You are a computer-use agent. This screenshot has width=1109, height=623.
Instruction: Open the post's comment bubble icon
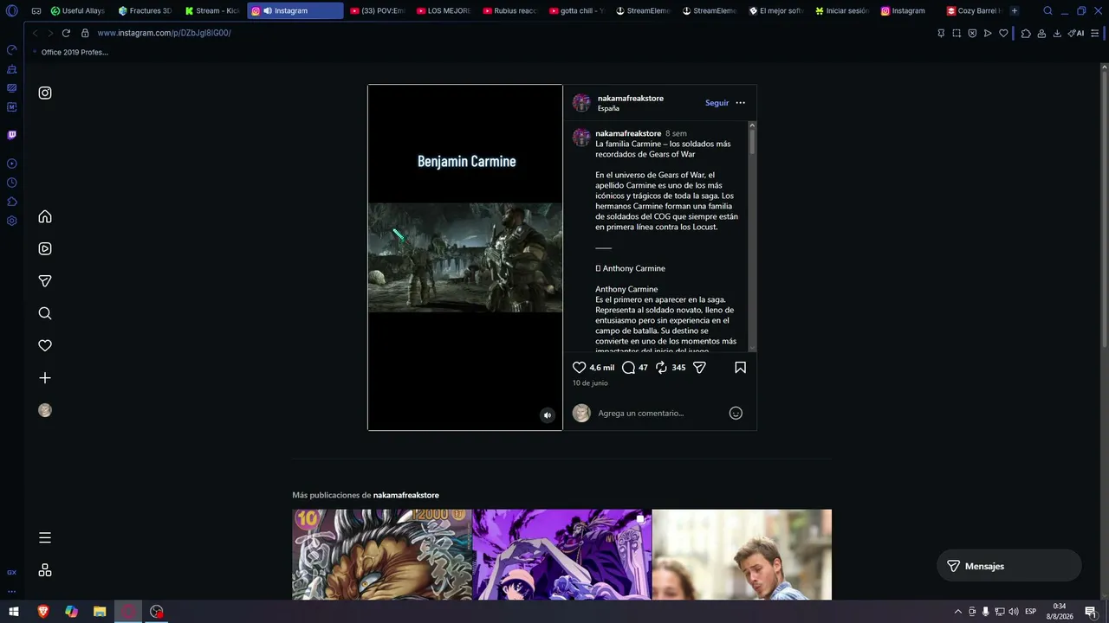coord(629,368)
